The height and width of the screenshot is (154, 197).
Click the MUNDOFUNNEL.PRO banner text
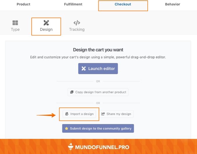pos(102,147)
